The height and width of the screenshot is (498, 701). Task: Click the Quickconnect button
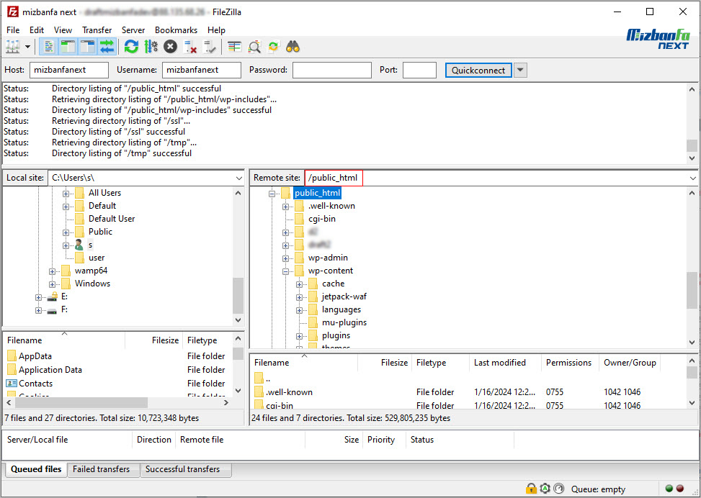point(478,70)
